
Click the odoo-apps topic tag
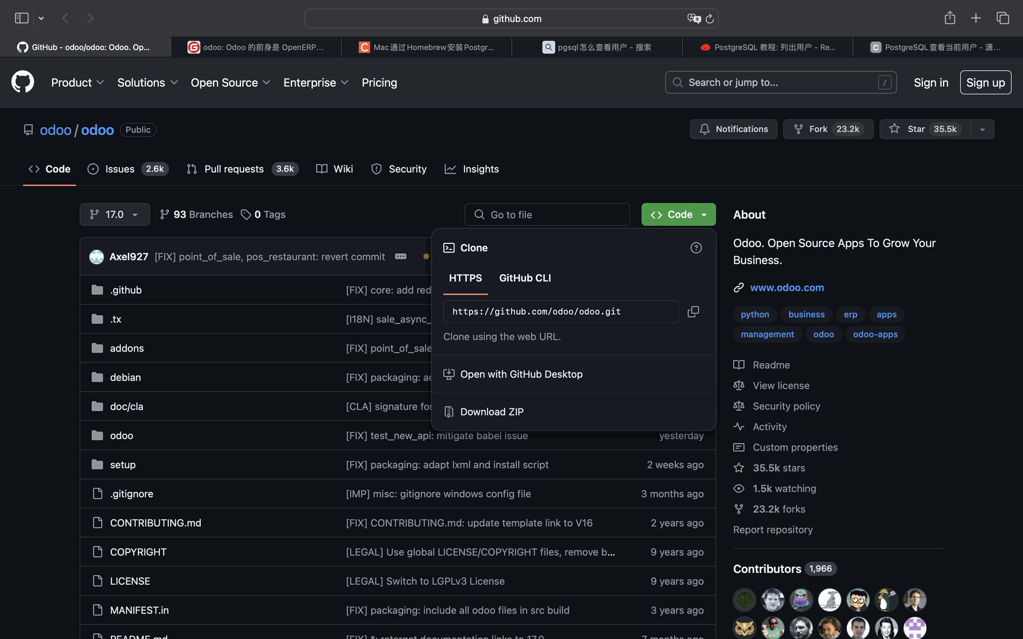tap(875, 334)
